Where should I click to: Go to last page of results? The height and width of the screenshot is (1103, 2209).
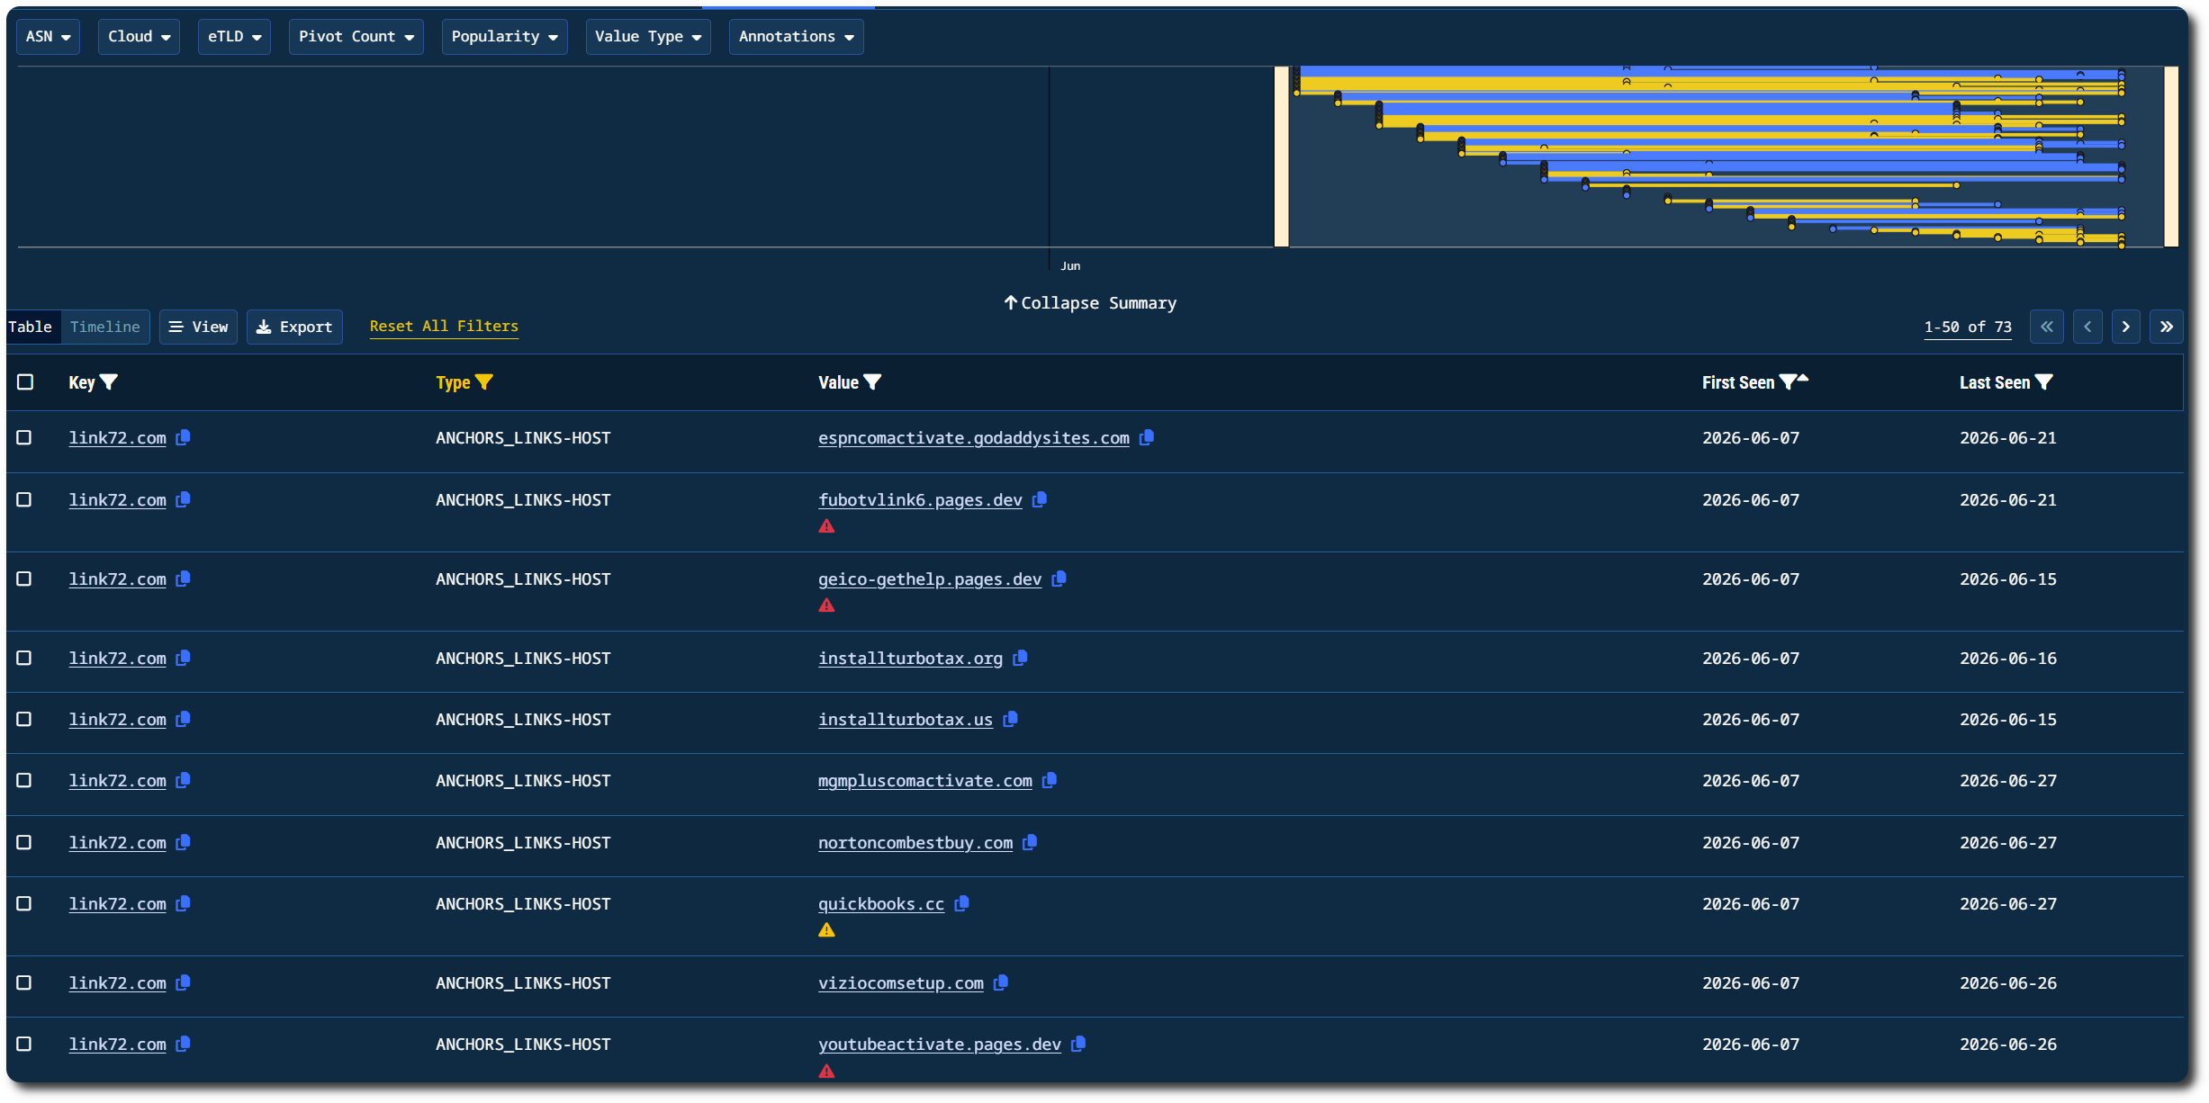pos(2167,327)
